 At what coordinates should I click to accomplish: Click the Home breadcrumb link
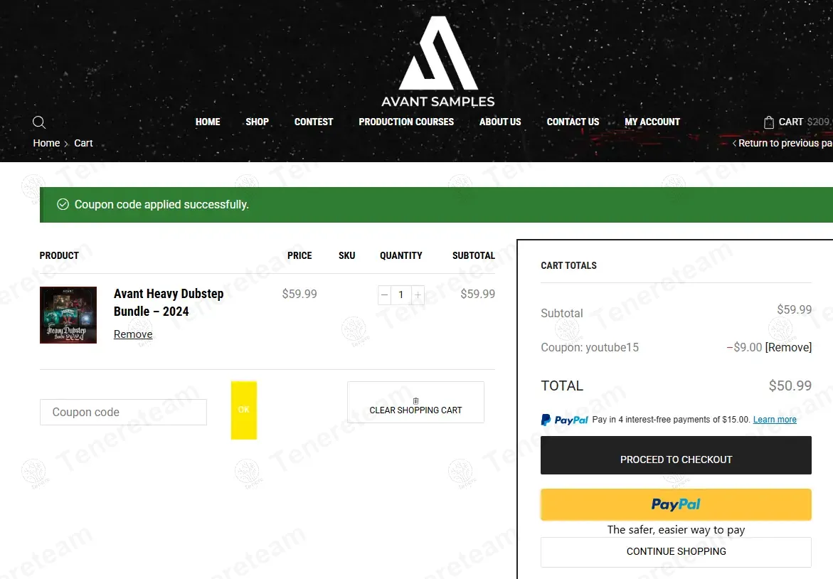pos(46,143)
